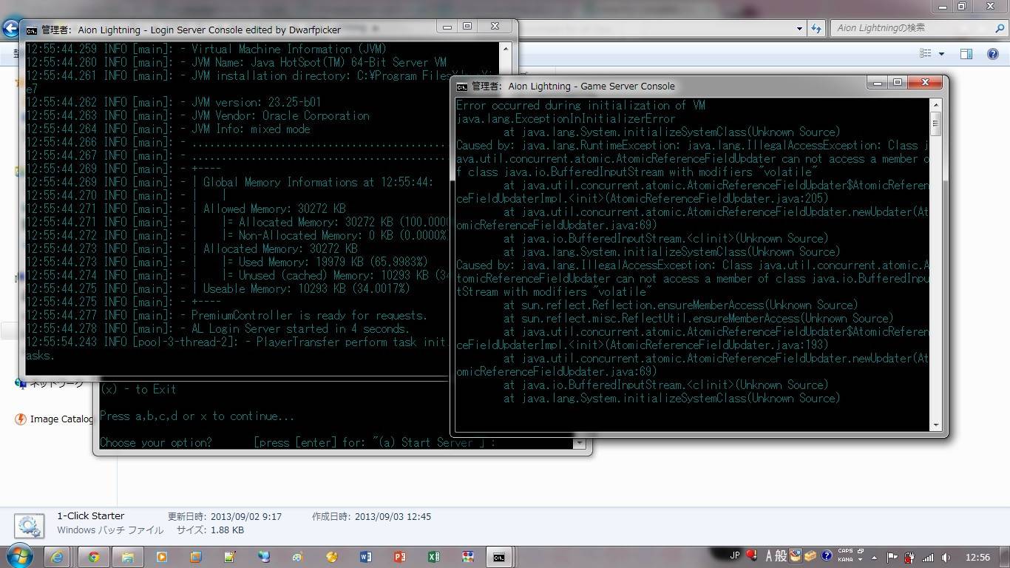Click the 1-Click Starter batch file icon
The height and width of the screenshot is (568, 1010).
point(29,525)
